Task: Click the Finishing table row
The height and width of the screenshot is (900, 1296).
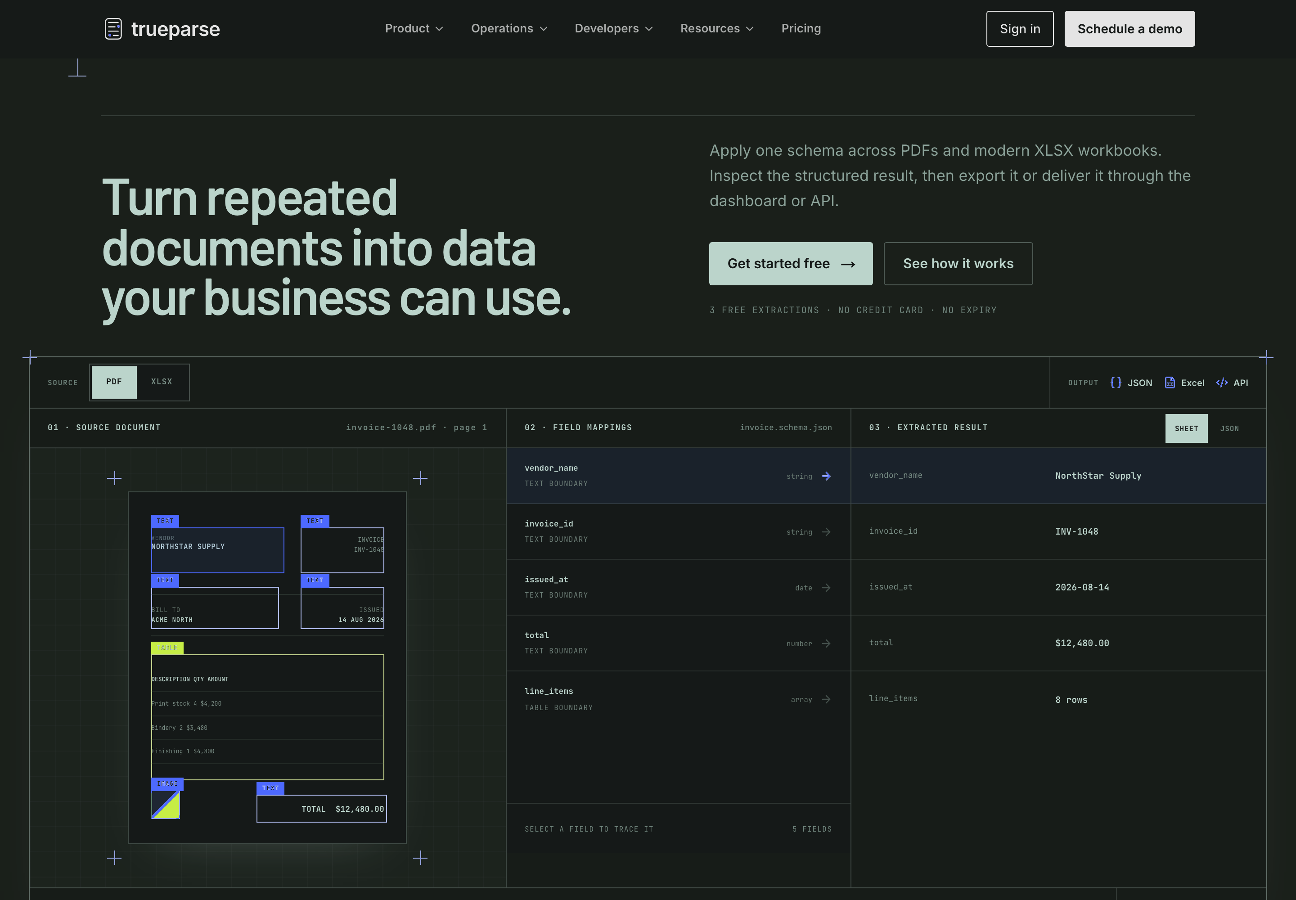Action: [267, 751]
